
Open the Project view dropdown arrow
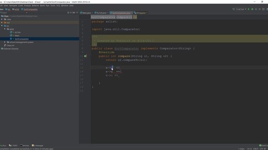pyautogui.click(x=27, y=12)
